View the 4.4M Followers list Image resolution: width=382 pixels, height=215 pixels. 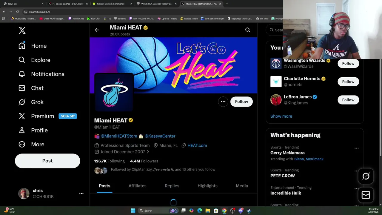pos(144,161)
